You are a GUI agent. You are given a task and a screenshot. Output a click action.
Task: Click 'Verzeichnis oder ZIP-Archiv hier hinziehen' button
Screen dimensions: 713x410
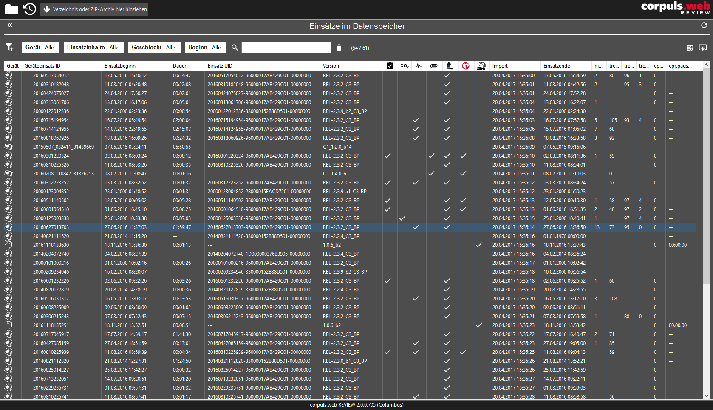pyautogui.click(x=94, y=9)
